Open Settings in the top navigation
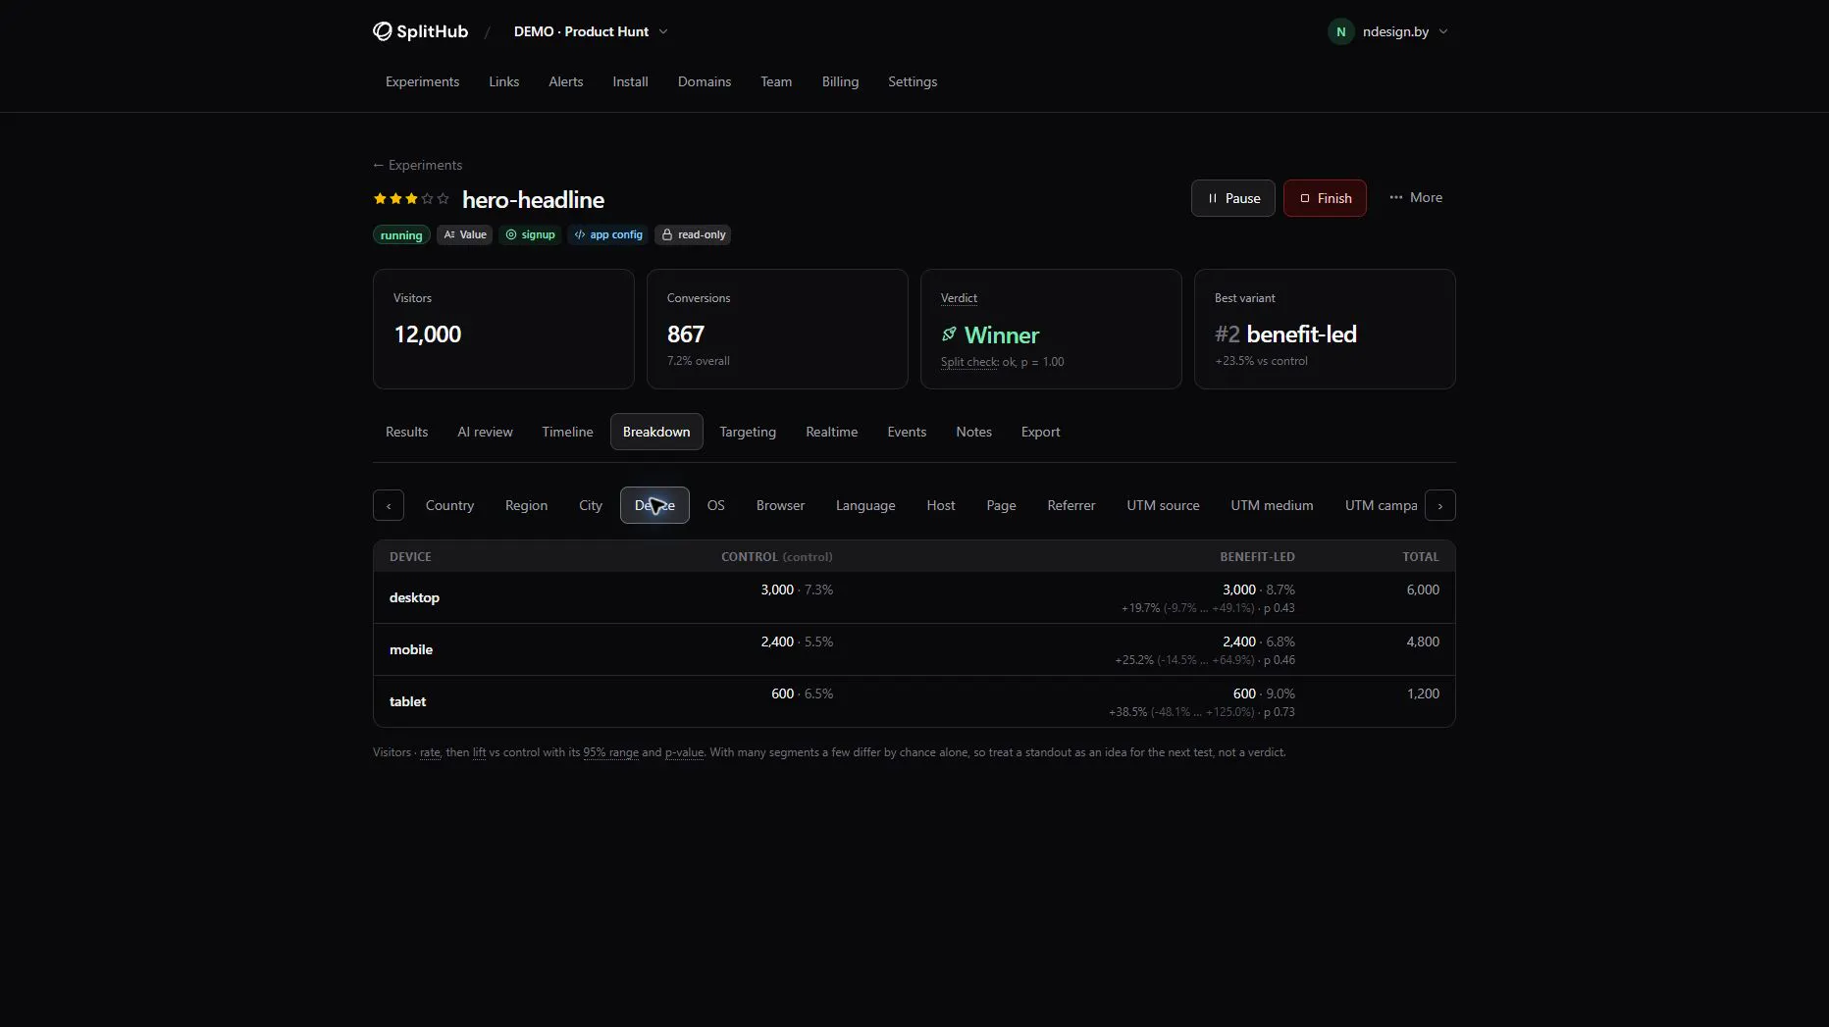Screen dimensions: 1829x1027 pos(913,81)
